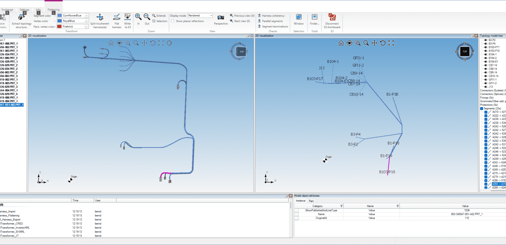Click Disconnect E3.formboard icon

[332, 17]
